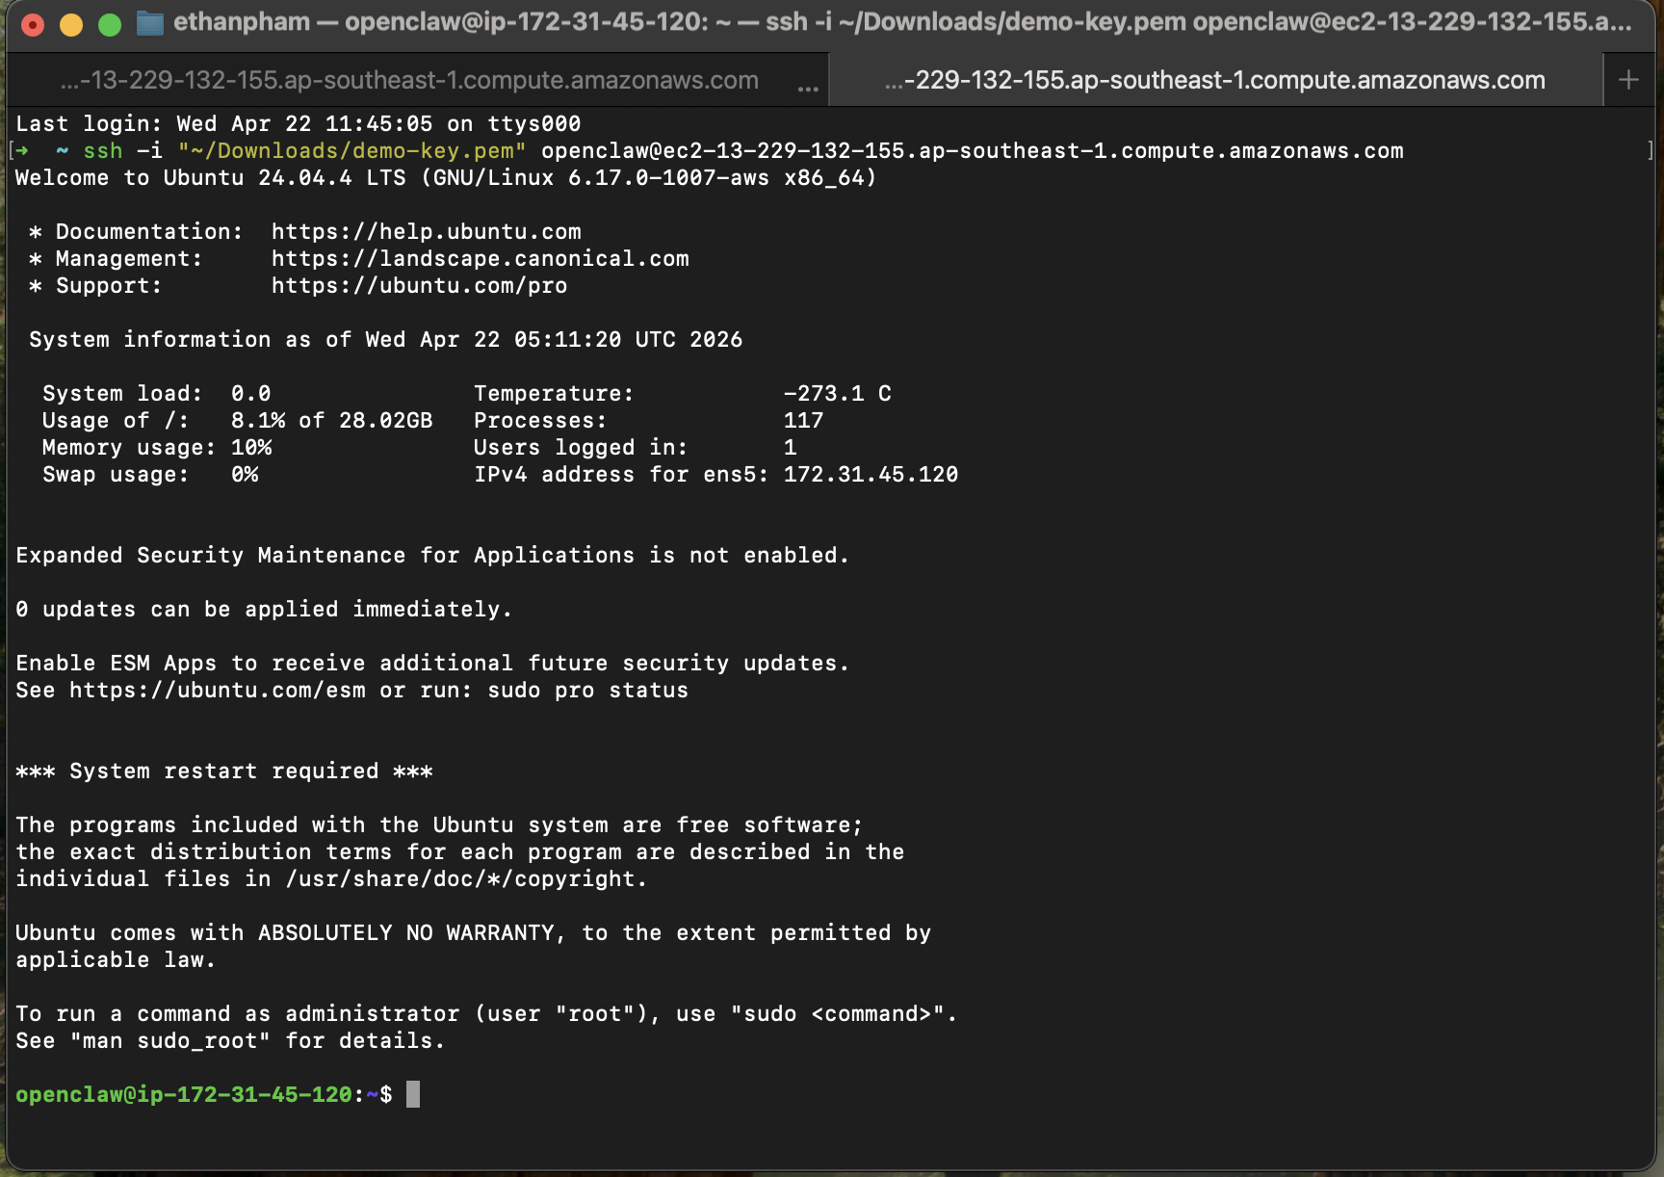
Task: Click the IPv4 address 172.31.45.120 text
Action: (x=869, y=474)
